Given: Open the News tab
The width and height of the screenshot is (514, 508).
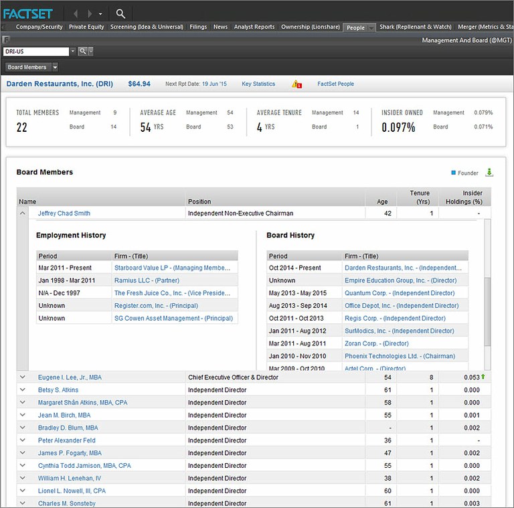Looking at the screenshot, I should 220,27.
